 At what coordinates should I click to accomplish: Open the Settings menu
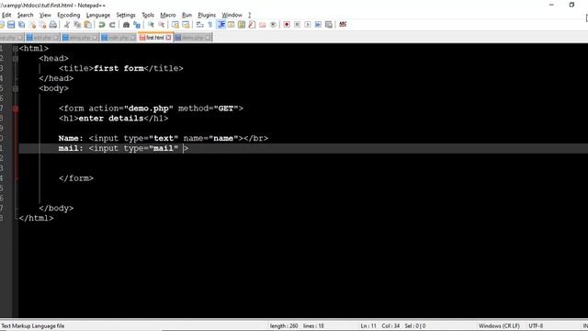coord(126,15)
